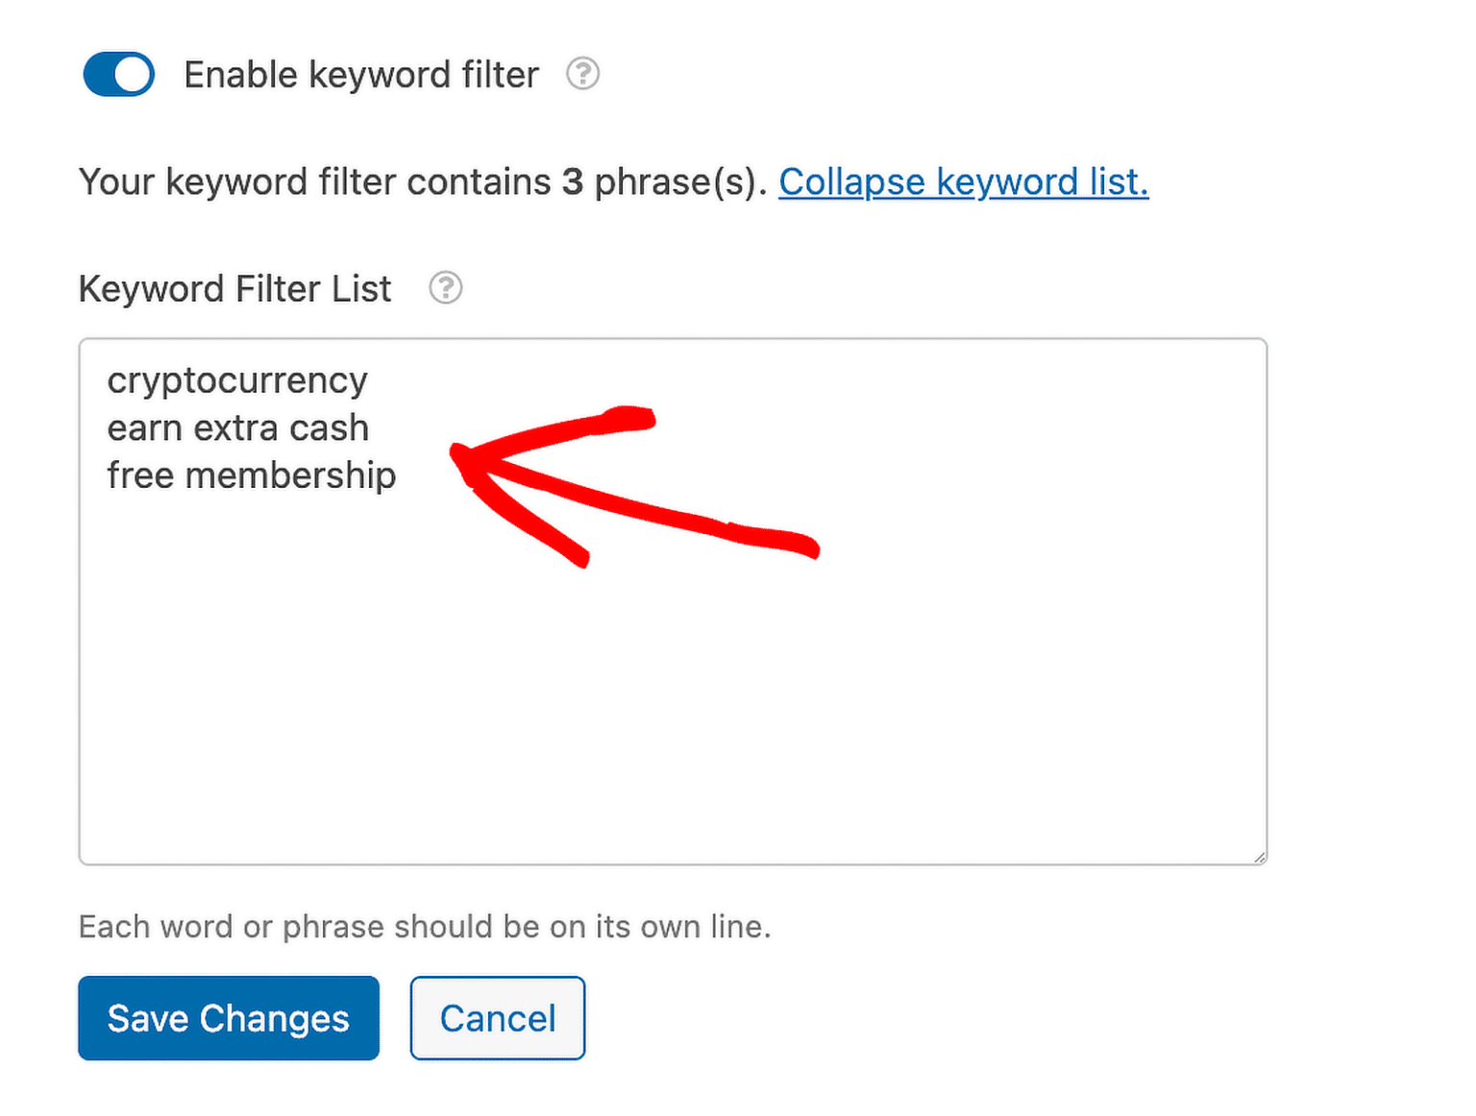Cancel the keyword filter edits
This screenshot has height=1116, width=1476.
click(497, 1018)
